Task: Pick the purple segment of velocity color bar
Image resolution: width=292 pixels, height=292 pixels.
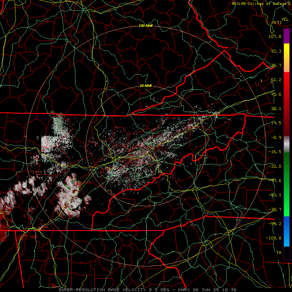Action: [x=286, y=36]
